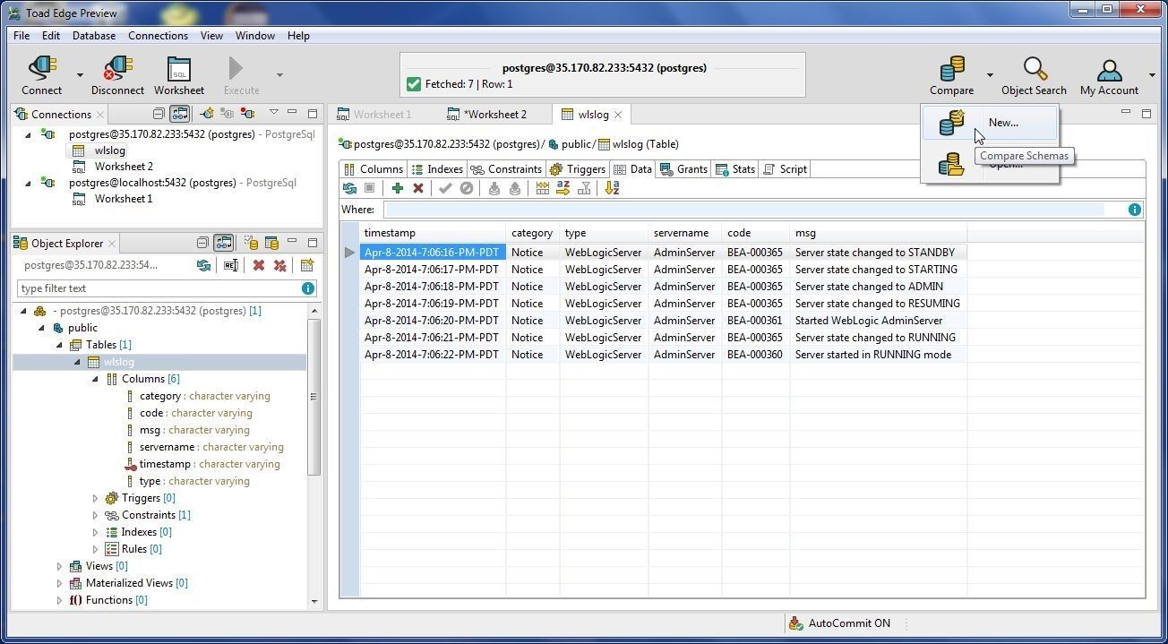Expand the Views [0] node
This screenshot has width=1168, height=644.
point(59,566)
